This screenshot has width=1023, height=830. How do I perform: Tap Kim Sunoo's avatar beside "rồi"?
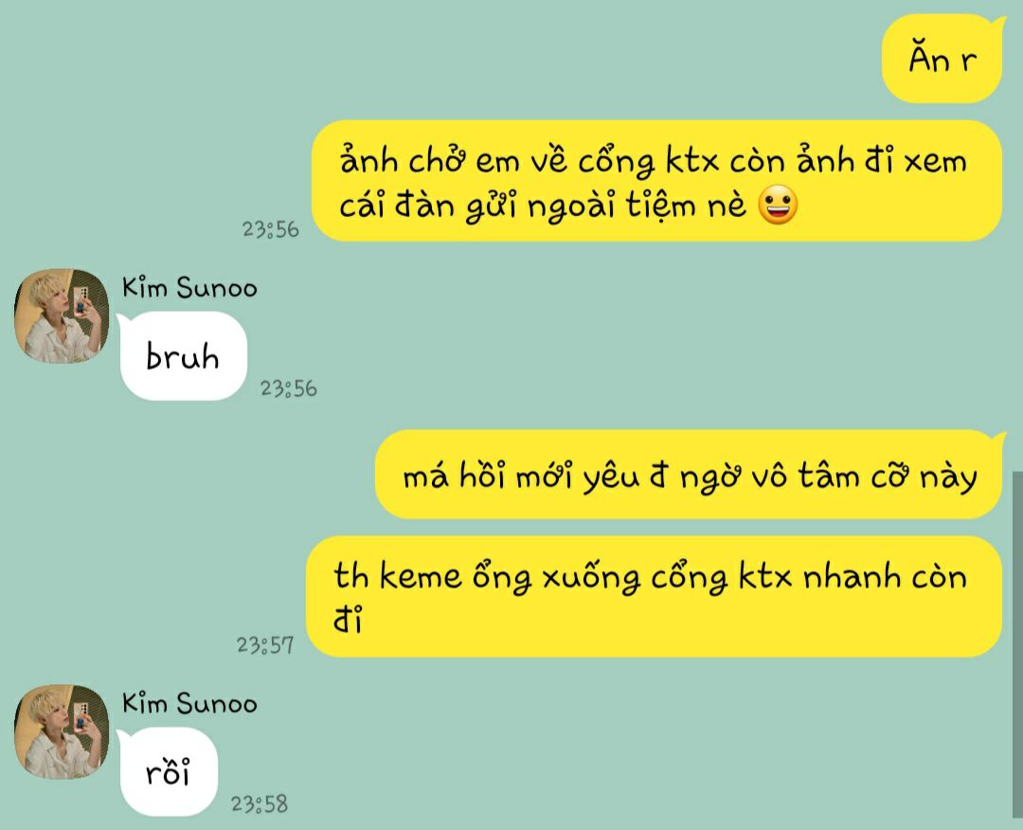click(62, 731)
